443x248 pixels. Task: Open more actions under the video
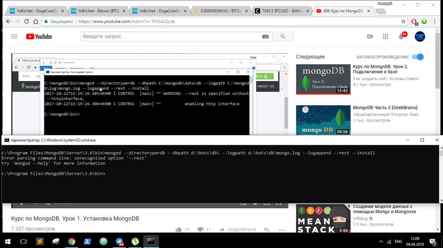[x=282, y=230]
